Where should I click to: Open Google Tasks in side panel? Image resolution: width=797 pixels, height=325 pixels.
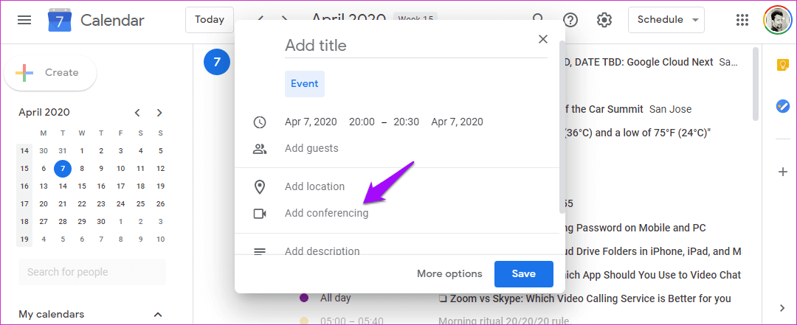tap(783, 106)
